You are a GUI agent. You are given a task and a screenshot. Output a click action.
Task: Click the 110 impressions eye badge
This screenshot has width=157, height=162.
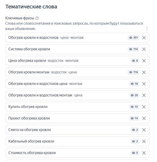tap(133, 49)
